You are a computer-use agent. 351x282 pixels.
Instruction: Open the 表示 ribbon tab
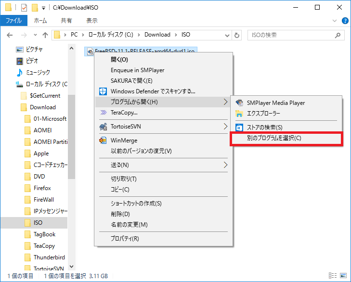[92, 21]
